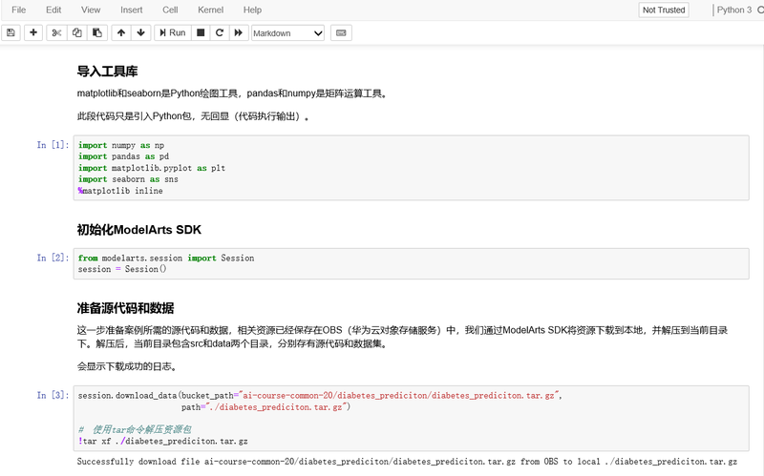Click the text '此段代码只是引入Python包'

tap(134, 116)
